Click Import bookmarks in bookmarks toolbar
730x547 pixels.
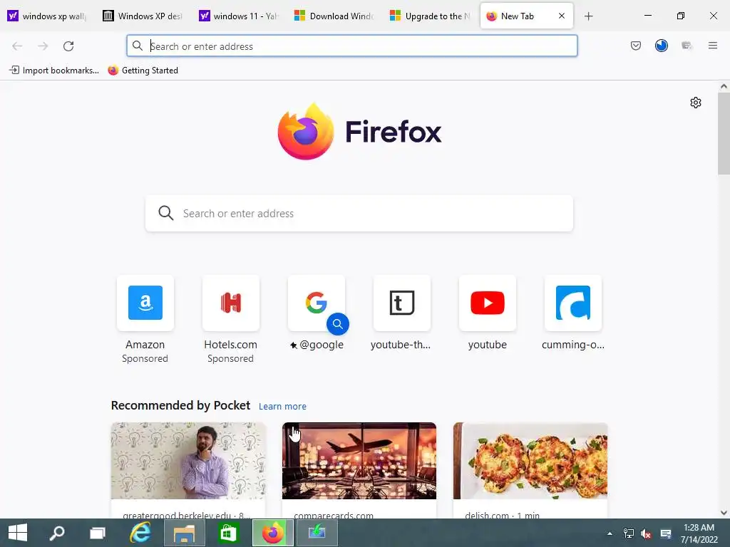tap(54, 71)
